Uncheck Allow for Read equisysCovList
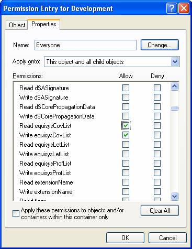This screenshot has height=249, width=192. tap(126, 126)
